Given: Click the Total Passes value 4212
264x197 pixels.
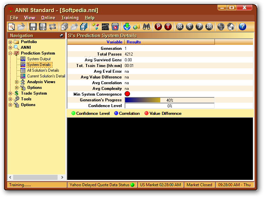Looking at the screenshot, I should click(129, 54).
